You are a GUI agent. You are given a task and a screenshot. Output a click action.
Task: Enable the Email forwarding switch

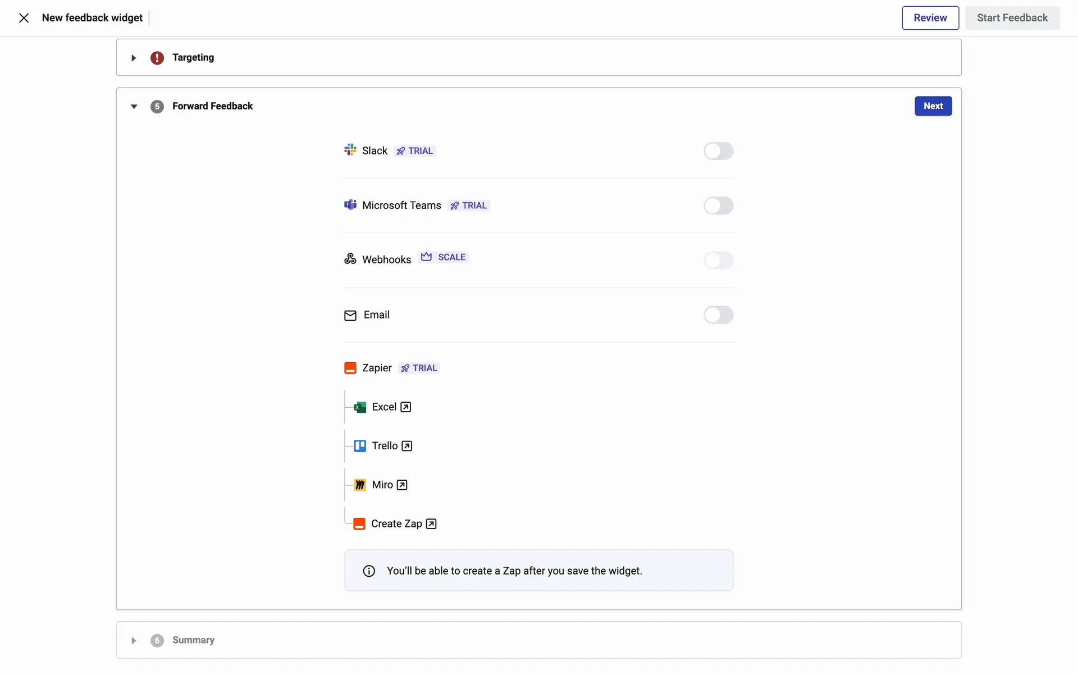click(718, 315)
